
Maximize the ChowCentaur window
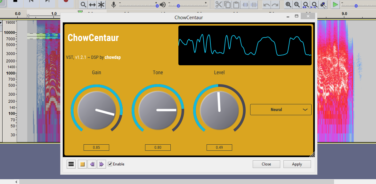pos(297,16)
